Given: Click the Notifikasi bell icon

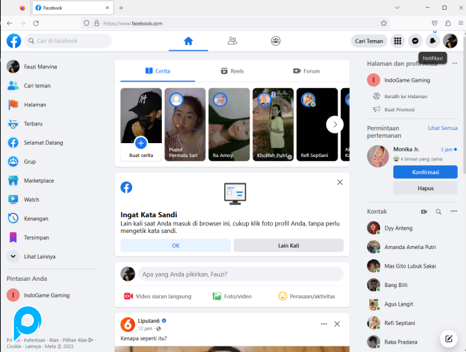Looking at the screenshot, I should click(x=433, y=41).
